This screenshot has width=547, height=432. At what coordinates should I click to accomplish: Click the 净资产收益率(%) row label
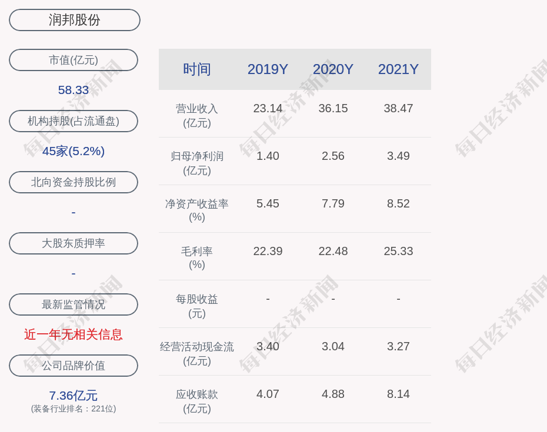[x=197, y=210]
